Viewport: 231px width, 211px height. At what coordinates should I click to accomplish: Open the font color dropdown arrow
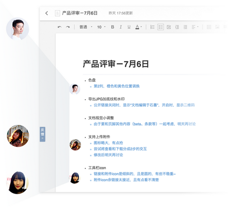tap(141, 27)
